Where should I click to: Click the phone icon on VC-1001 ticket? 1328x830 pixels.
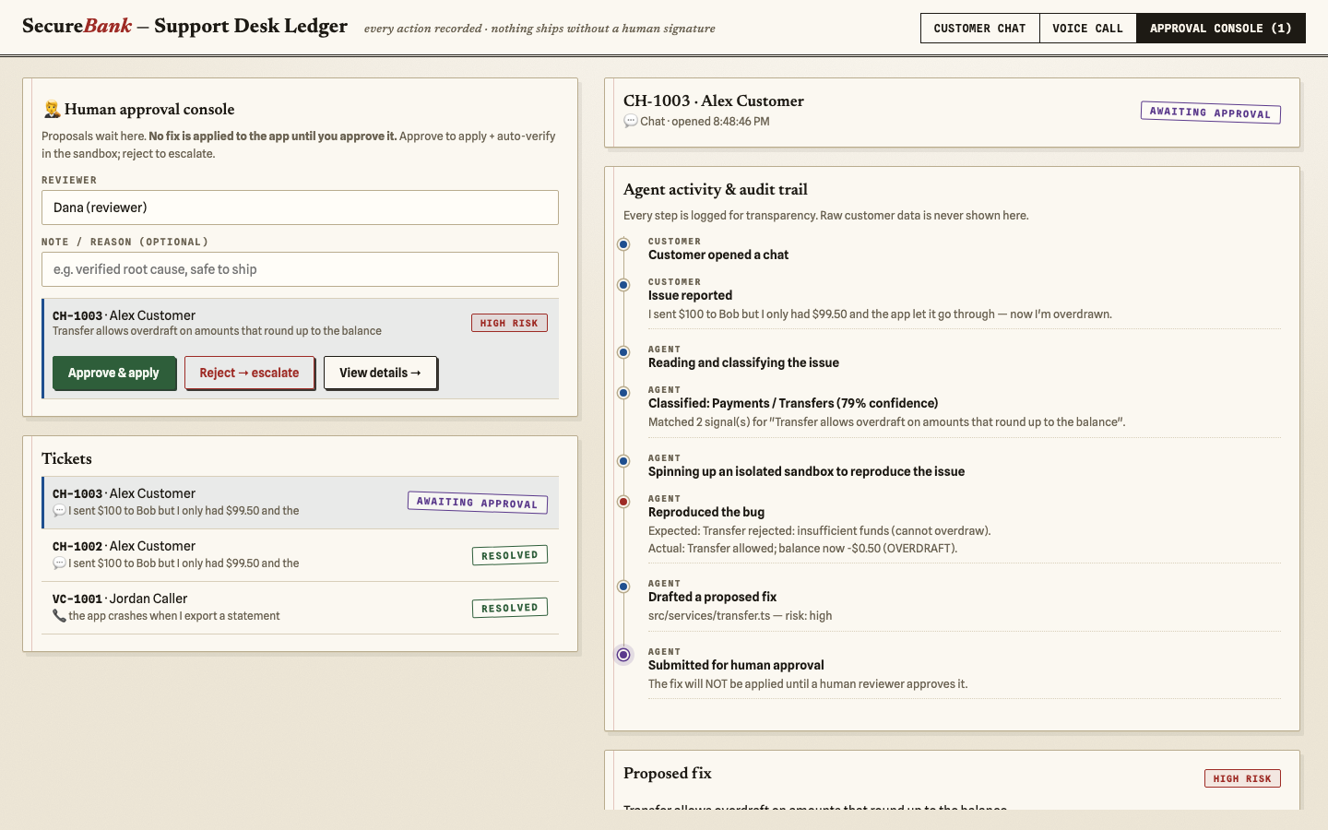[x=59, y=616]
